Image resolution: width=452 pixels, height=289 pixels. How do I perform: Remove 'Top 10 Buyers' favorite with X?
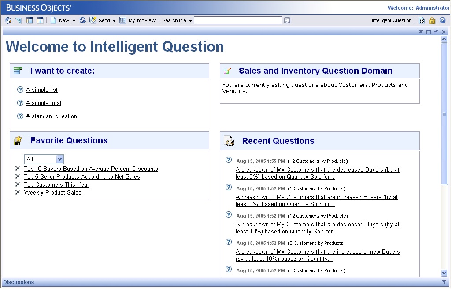coord(18,169)
